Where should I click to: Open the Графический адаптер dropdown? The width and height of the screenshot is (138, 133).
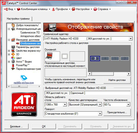[131, 39]
